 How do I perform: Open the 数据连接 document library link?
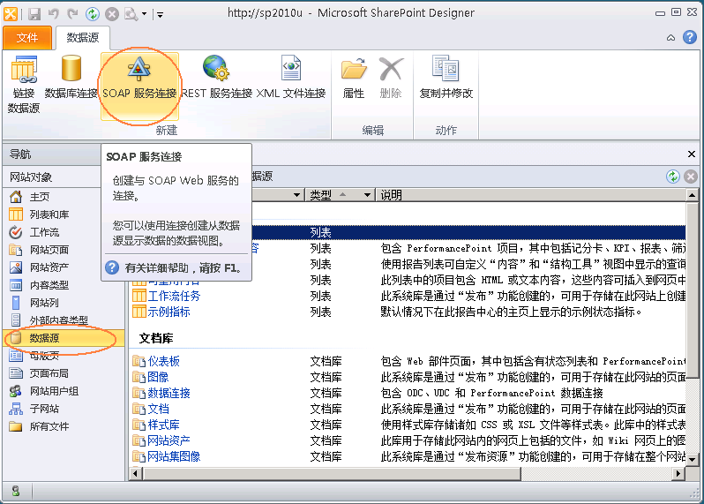(169, 393)
